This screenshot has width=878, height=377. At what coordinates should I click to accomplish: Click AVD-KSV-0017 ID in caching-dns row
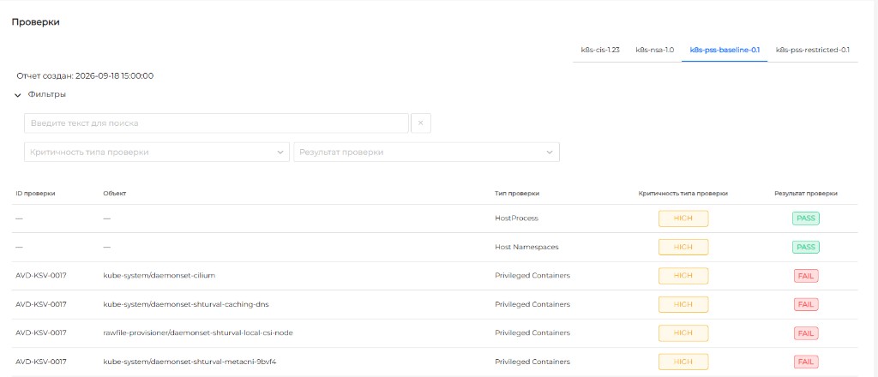point(41,304)
